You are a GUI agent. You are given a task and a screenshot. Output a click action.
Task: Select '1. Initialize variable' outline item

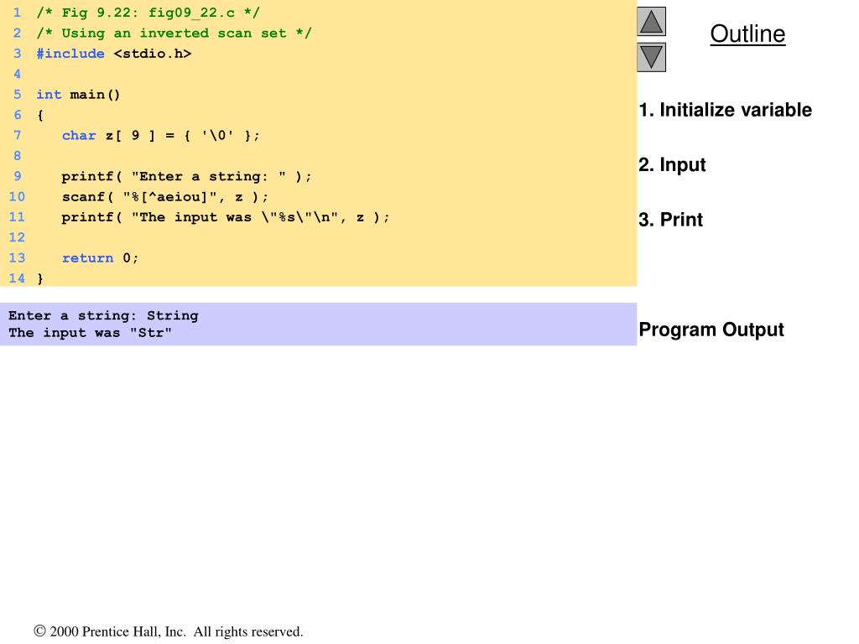[726, 110]
